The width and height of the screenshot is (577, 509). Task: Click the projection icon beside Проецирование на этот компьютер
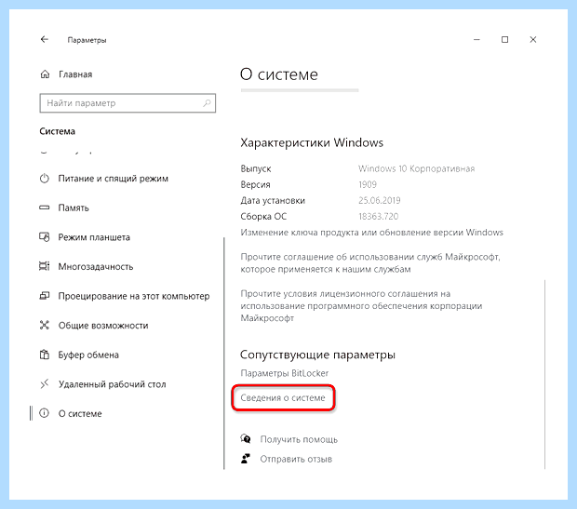point(44,296)
